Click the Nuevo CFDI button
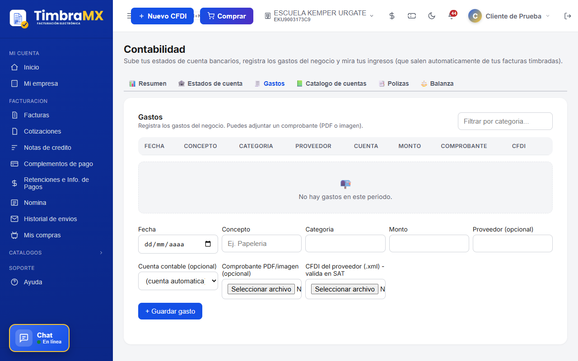The height and width of the screenshot is (361, 578). tap(162, 16)
